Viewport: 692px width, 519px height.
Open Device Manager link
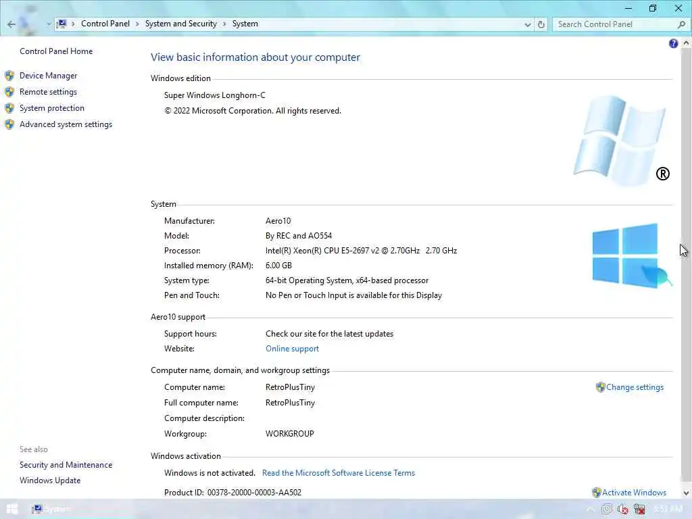coord(48,76)
